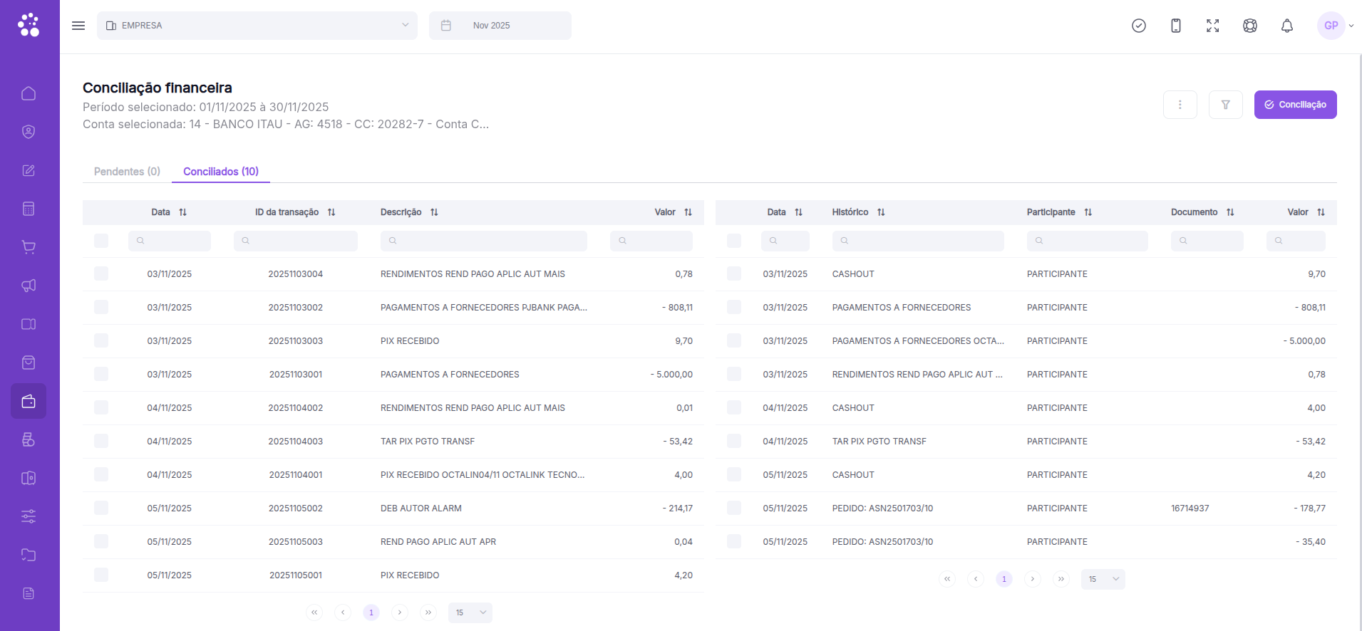Select page 1 in left table pagination
Viewport: 1362px width, 631px height.
tap(371, 612)
